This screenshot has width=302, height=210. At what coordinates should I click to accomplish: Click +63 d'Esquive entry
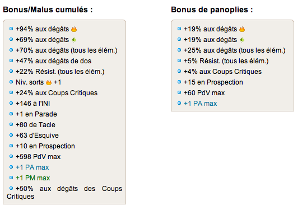[37, 136]
